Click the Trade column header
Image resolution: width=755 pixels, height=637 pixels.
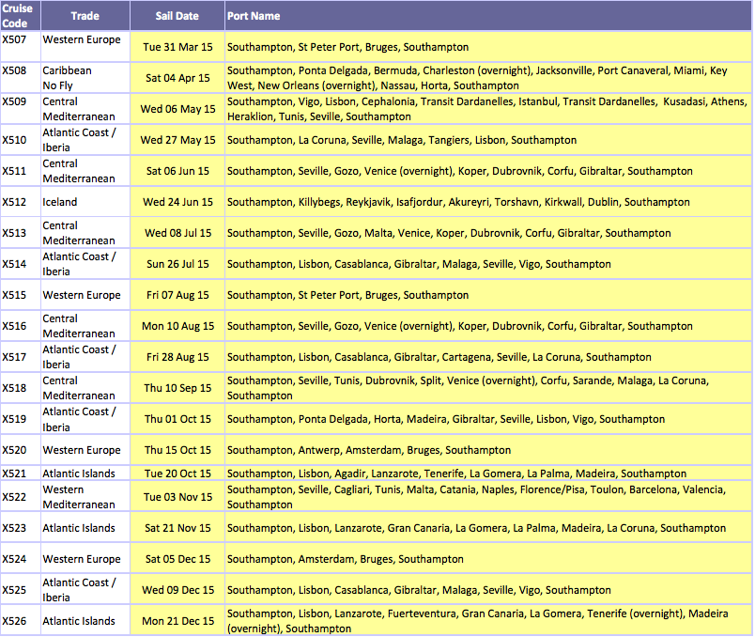pos(85,16)
